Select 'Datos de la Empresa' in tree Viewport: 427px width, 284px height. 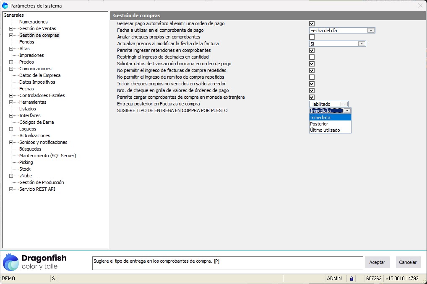pos(40,75)
